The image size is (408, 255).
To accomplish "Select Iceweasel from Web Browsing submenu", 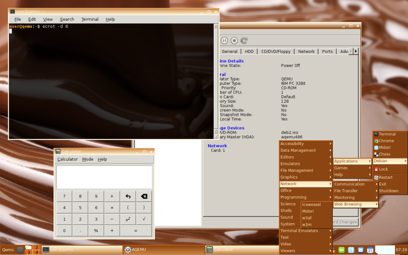I will 311,204.
